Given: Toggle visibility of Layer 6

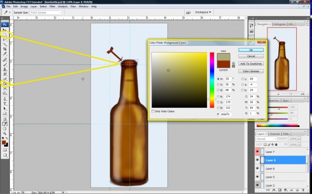Looking at the screenshot, I should (x=257, y=169).
